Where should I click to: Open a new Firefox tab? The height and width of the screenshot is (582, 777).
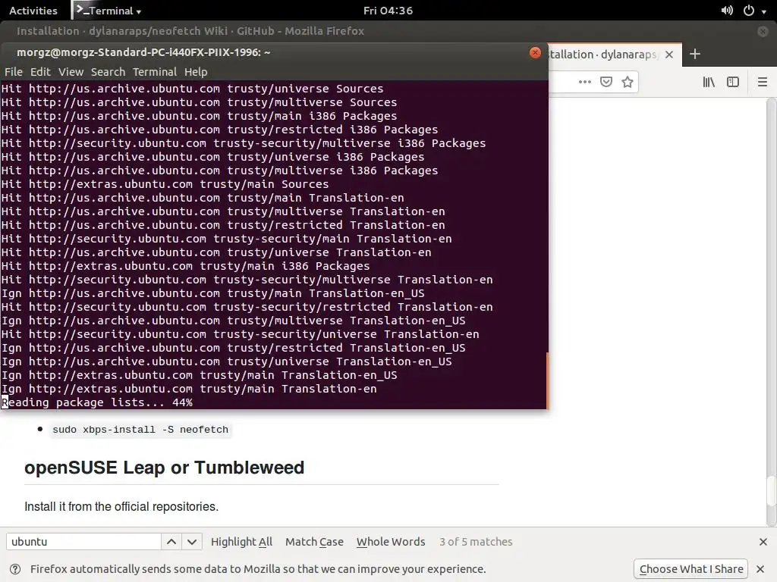pyautogui.click(x=695, y=54)
